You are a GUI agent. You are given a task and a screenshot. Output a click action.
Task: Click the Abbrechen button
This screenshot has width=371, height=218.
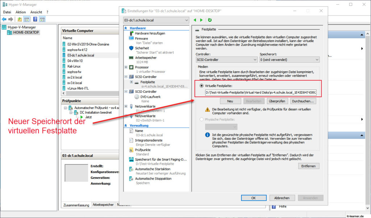(282, 198)
